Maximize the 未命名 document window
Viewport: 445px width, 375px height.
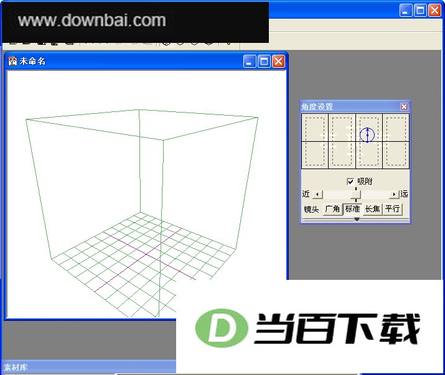(264, 62)
